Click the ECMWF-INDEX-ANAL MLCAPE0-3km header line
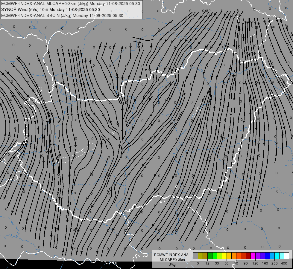 (x=70, y=4)
